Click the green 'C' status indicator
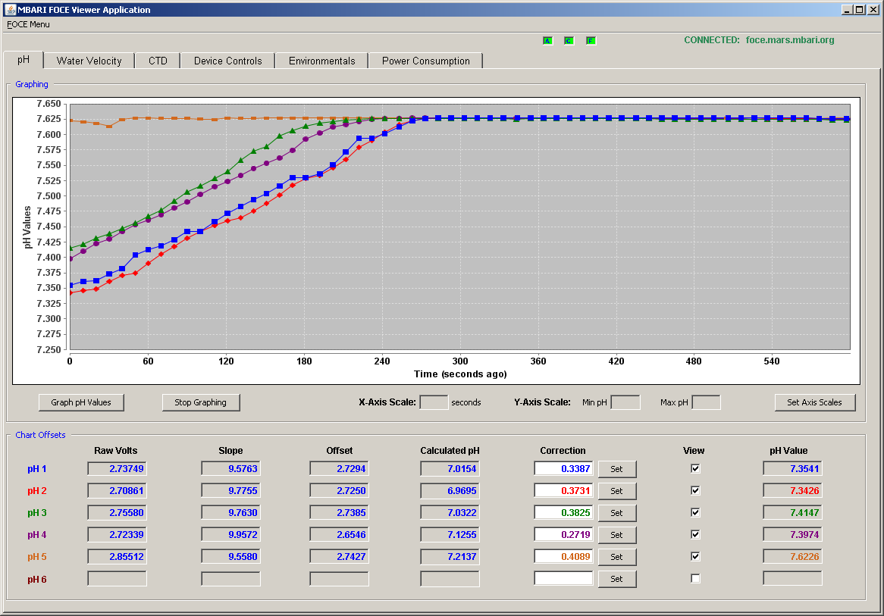This screenshot has width=884, height=616. tap(569, 41)
